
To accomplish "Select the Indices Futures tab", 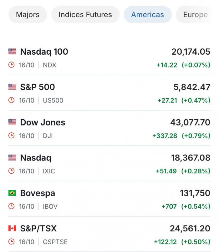I will (x=85, y=15).
